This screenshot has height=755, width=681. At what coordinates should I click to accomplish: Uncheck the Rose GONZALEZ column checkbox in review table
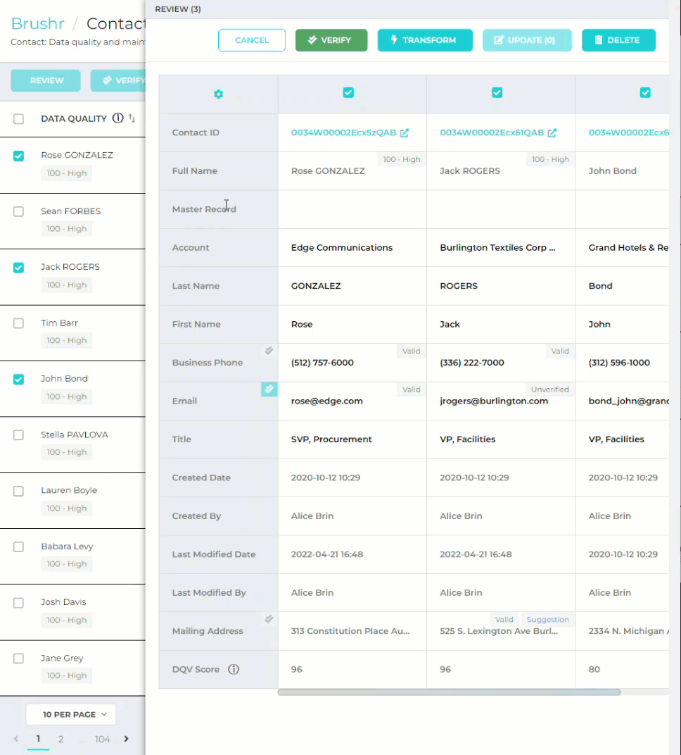coord(348,92)
